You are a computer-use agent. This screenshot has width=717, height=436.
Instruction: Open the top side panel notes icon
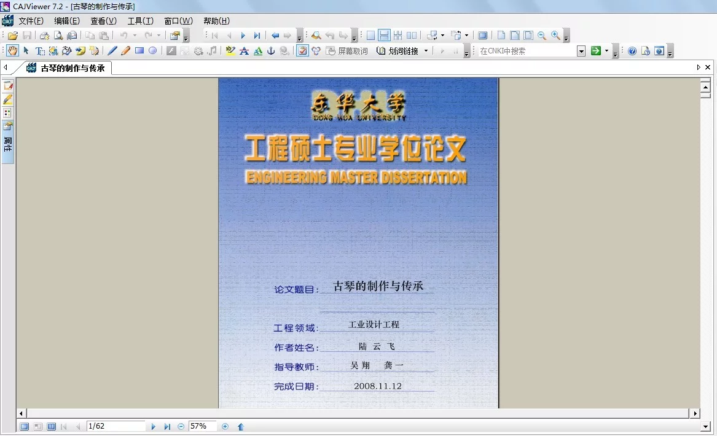(x=8, y=86)
